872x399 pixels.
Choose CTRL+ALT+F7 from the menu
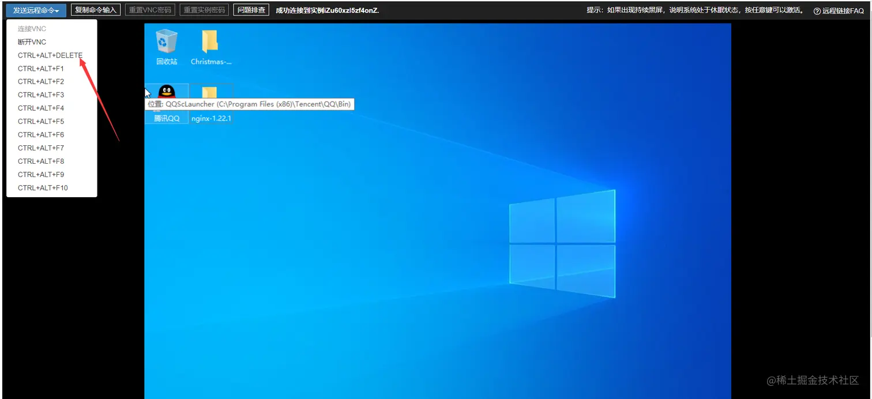(40, 148)
